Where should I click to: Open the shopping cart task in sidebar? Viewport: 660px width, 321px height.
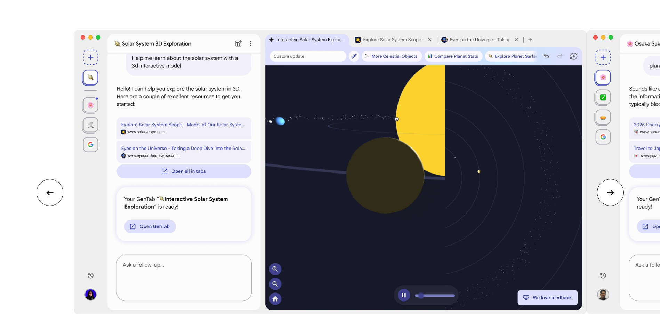[x=90, y=125]
